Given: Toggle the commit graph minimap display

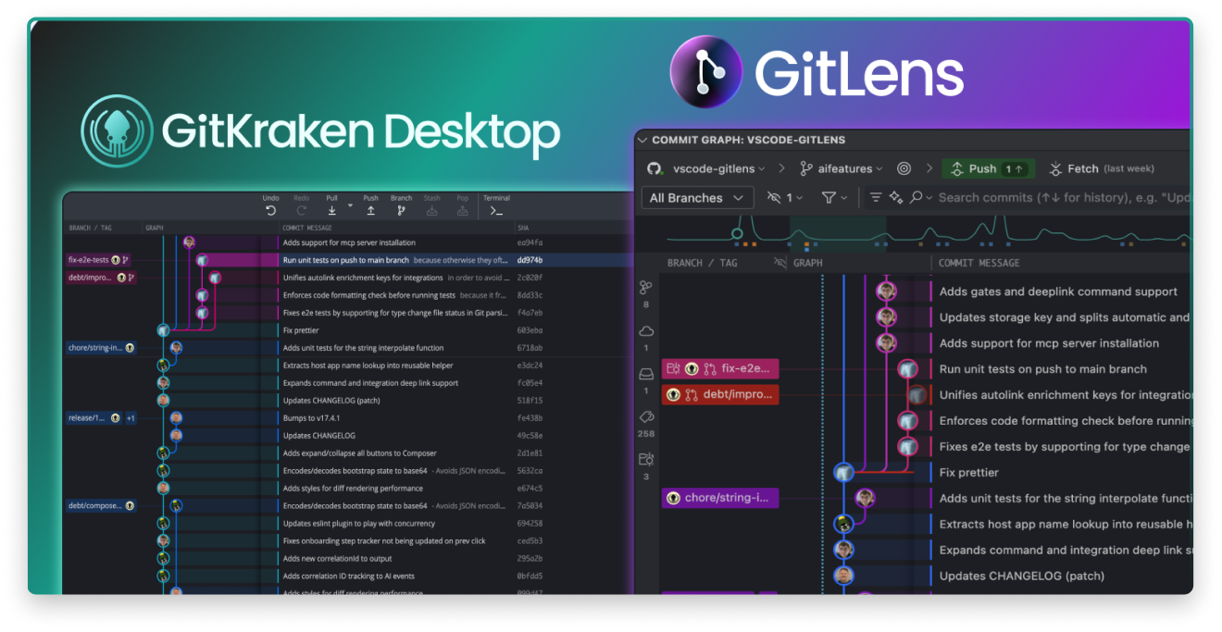Looking at the screenshot, I should point(875,197).
